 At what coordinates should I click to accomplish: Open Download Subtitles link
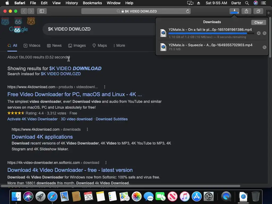[112, 119]
